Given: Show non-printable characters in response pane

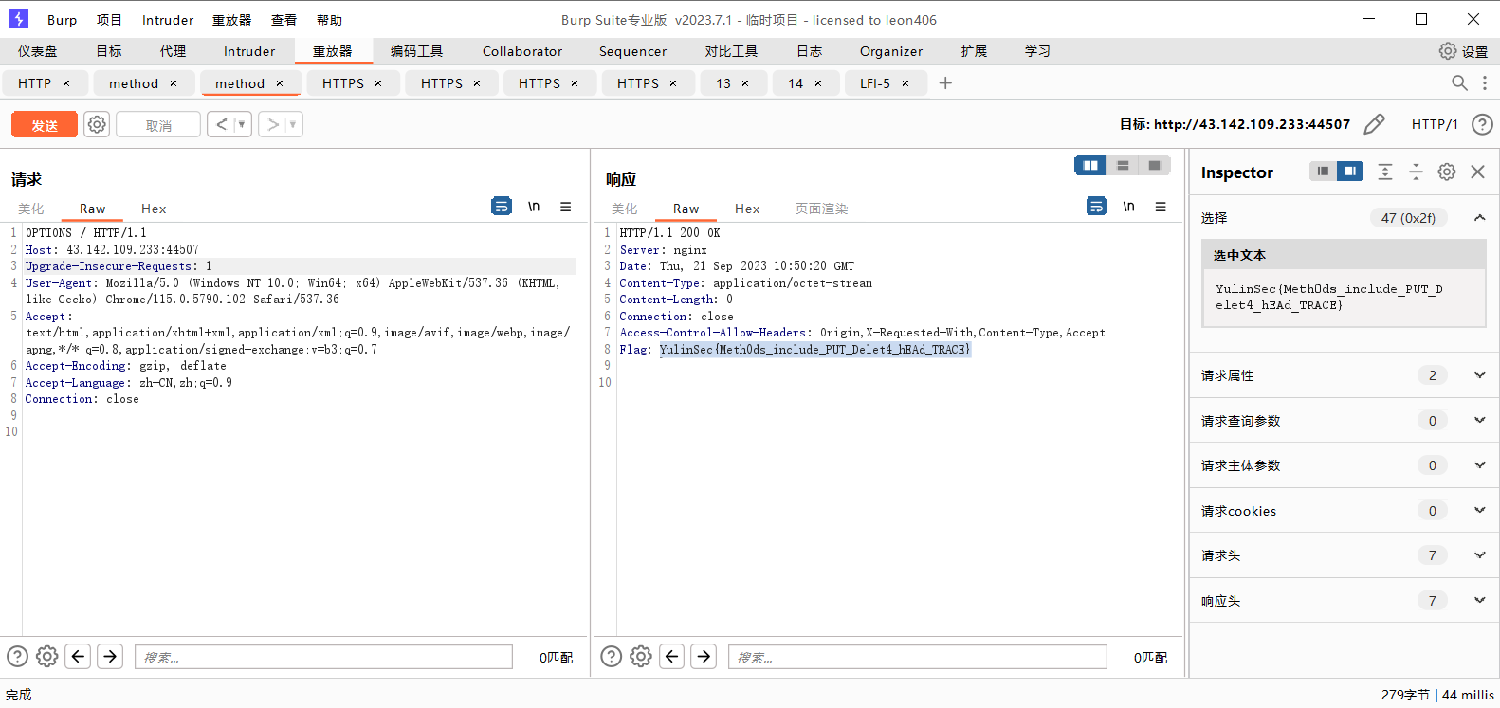Looking at the screenshot, I should point(1128,206).
